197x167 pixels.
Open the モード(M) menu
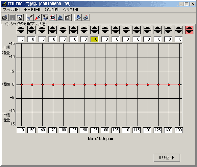32,10
